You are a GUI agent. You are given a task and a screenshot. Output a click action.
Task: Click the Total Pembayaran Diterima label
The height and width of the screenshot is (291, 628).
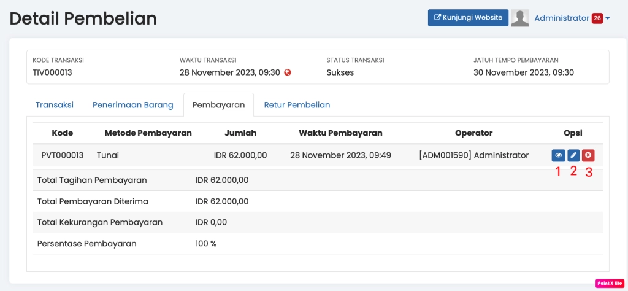coord(93,201)
